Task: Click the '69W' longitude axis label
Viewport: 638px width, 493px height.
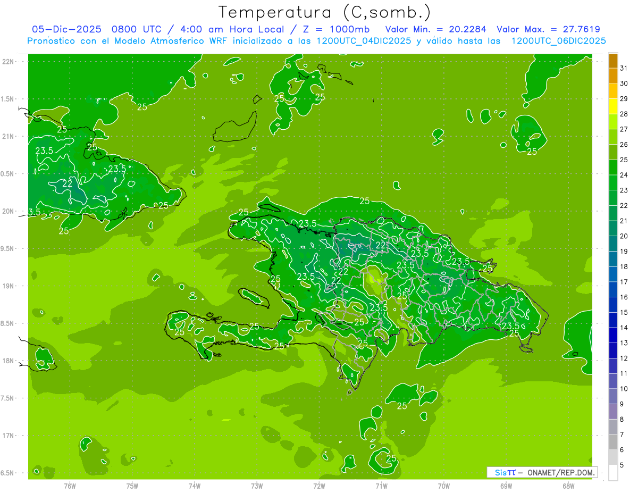Action: pyautogui.click(x=506, y=486)
